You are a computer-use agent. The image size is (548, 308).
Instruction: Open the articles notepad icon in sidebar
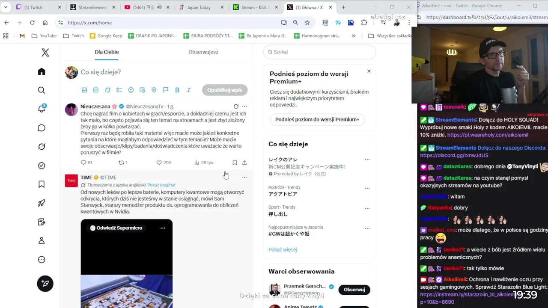[42, 222]
